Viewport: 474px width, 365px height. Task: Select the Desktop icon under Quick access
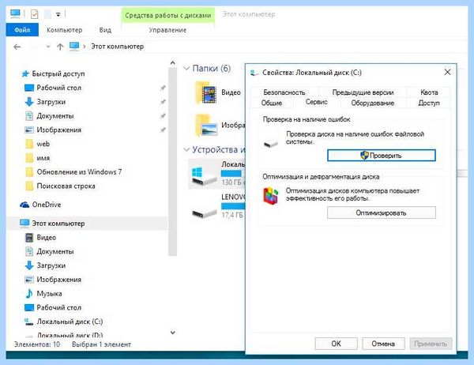pyautogui.click(x=29, y=88)
